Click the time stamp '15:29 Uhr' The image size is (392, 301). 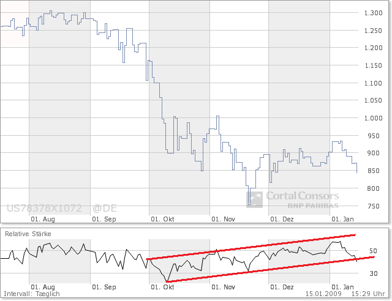(368, 294)
